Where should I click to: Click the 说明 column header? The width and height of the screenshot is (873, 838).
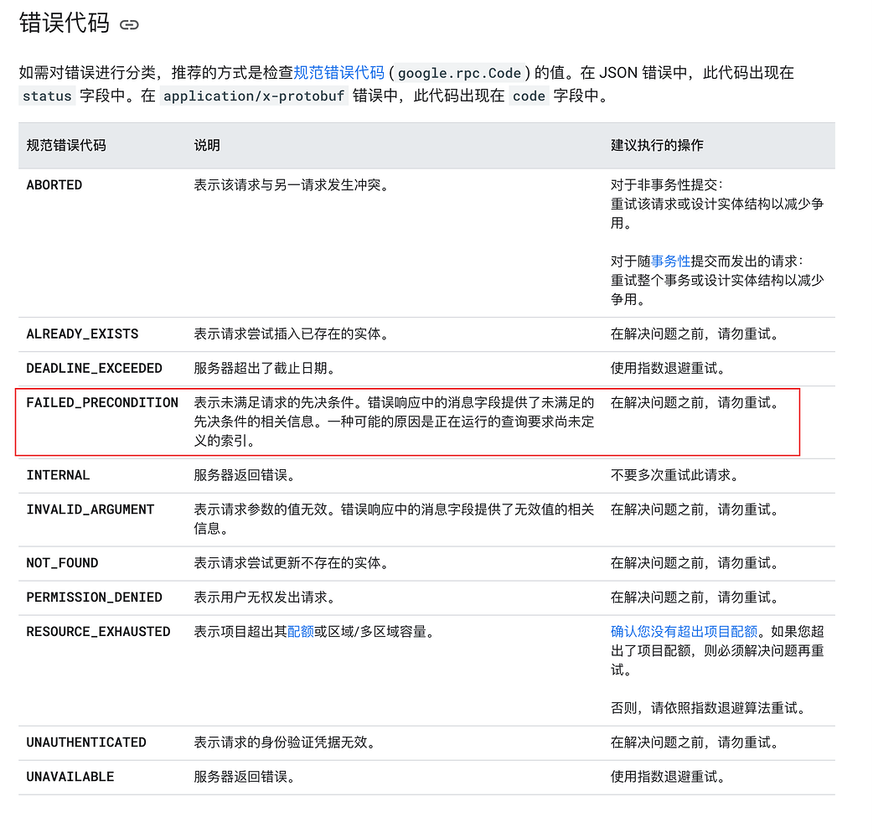click(207, 145)
